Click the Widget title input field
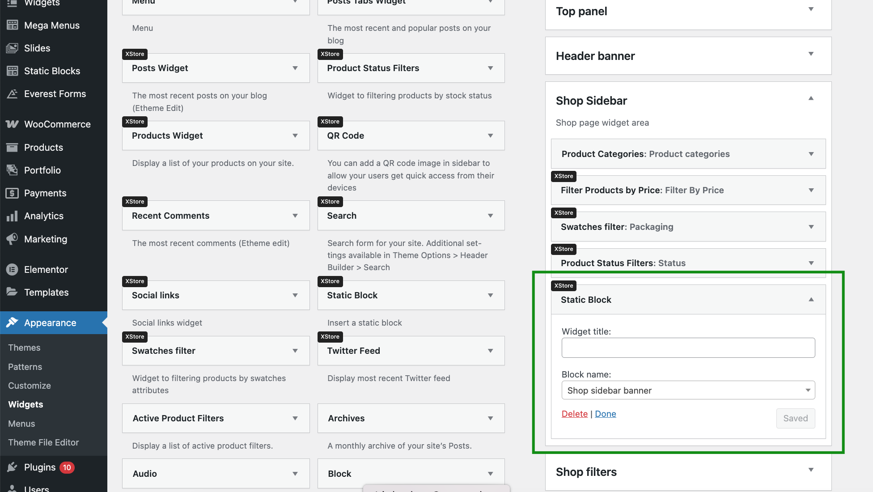The image size is (873, 492). pos(688,348)
